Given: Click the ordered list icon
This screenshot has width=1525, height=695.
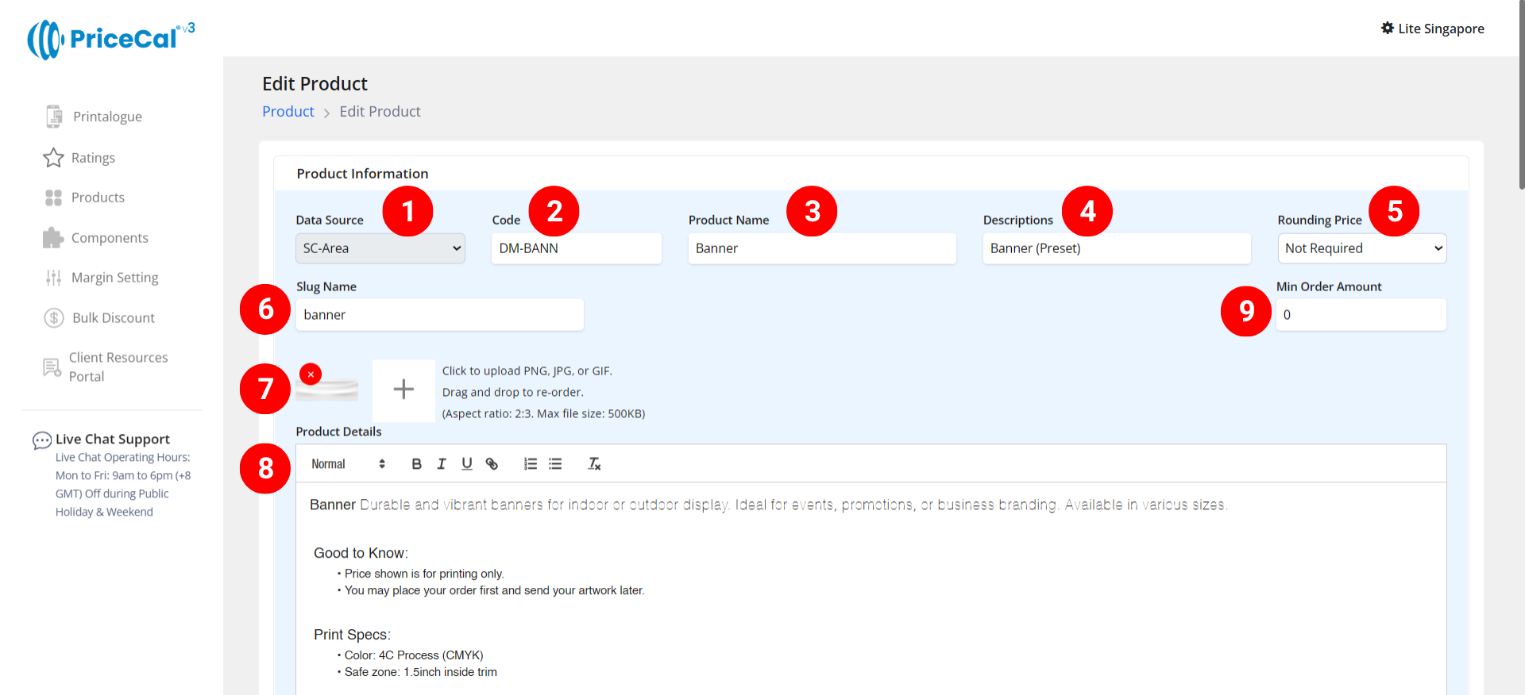Looking at the screenshot, I should click(531, 464).
